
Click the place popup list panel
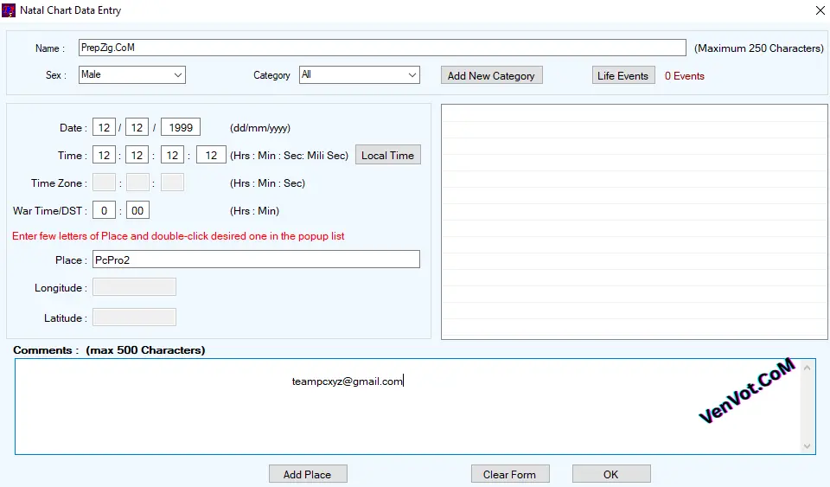pos(634,221)
